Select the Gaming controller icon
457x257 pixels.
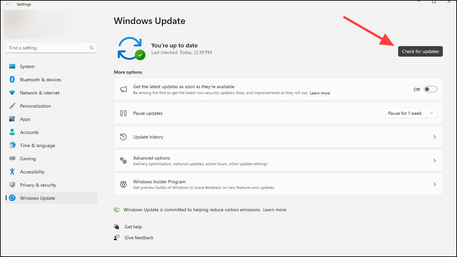pyautogui.click(x=12, y=158)
